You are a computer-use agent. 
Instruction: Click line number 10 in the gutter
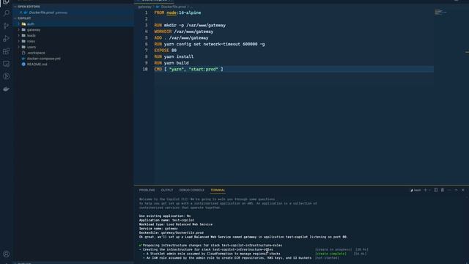coord(145,70)
